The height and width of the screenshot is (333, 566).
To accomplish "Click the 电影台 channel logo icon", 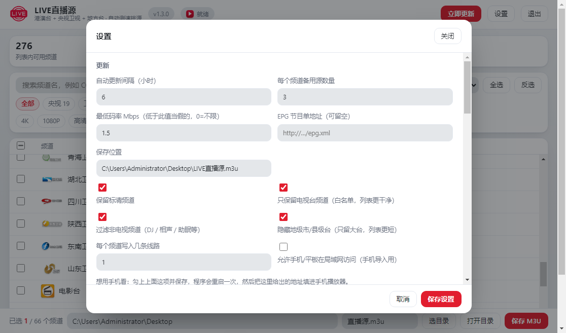I will click(x=48, y=291).
